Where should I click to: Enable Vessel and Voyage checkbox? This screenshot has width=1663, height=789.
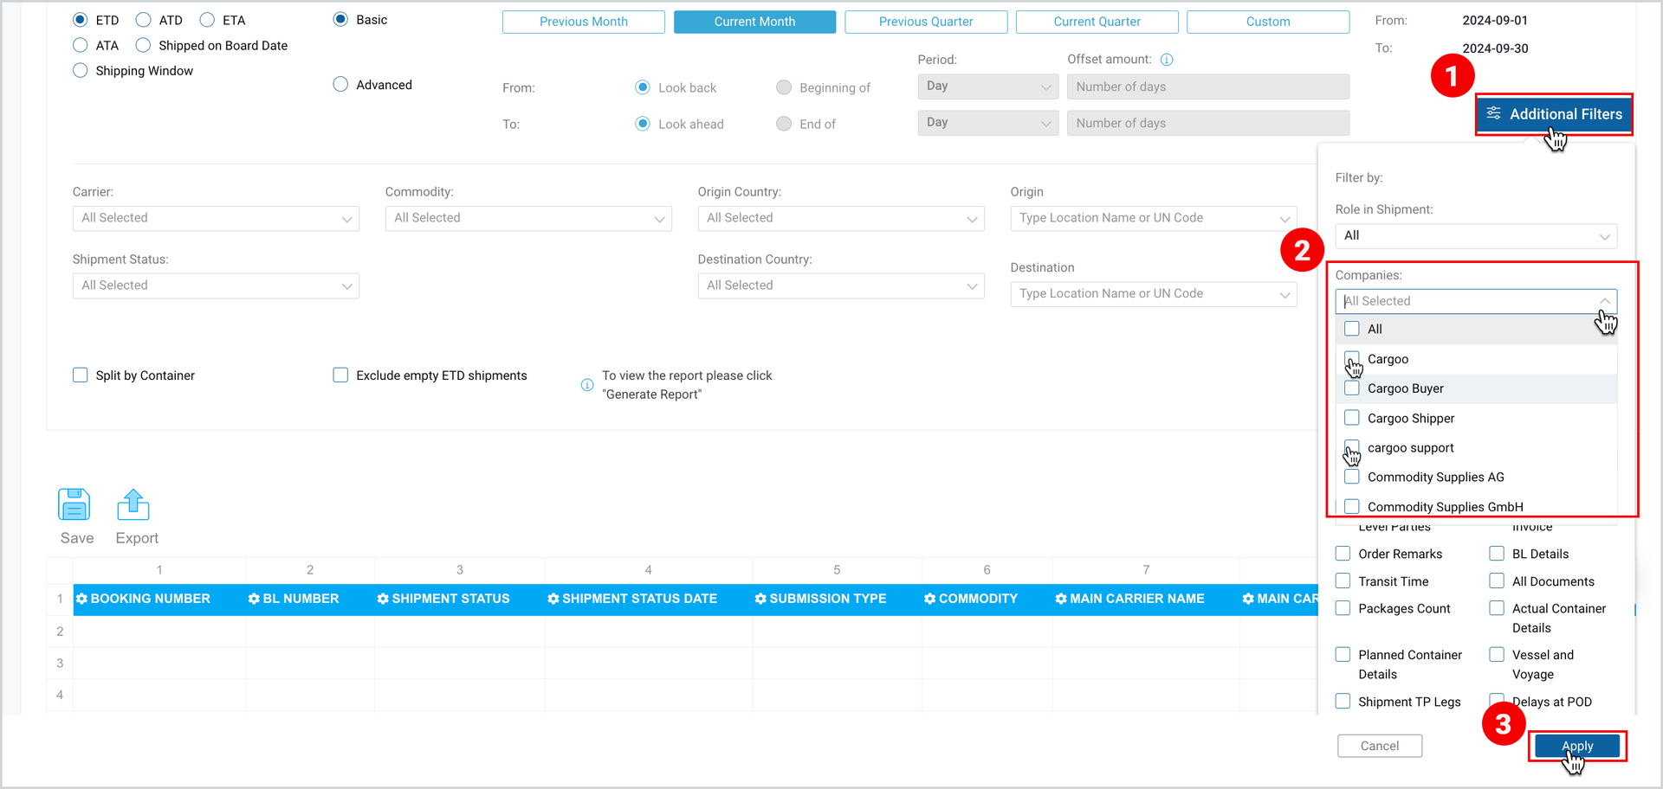pos(1497,654)
